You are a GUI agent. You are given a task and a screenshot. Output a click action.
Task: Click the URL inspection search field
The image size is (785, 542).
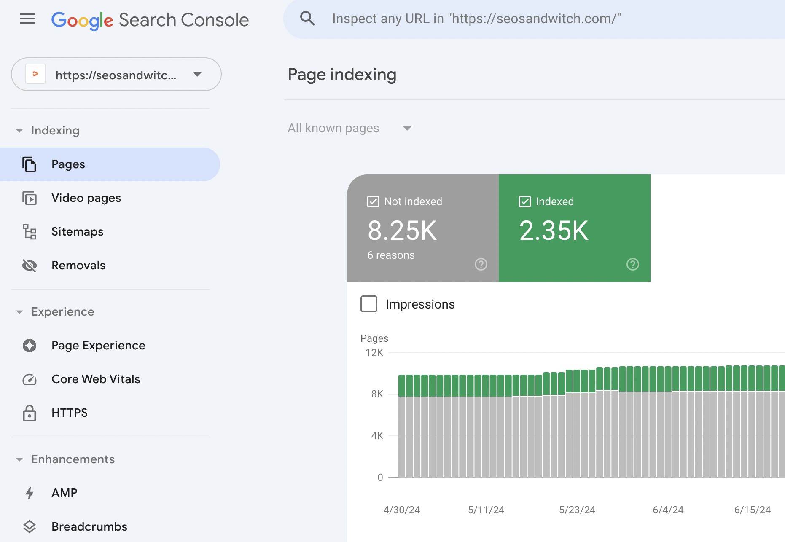[x=534, y=19]
